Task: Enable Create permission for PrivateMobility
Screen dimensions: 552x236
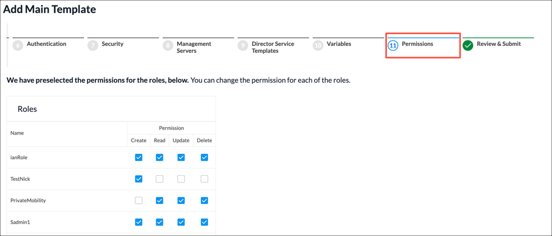Action: pyautogui.click(x=139, y=201)
